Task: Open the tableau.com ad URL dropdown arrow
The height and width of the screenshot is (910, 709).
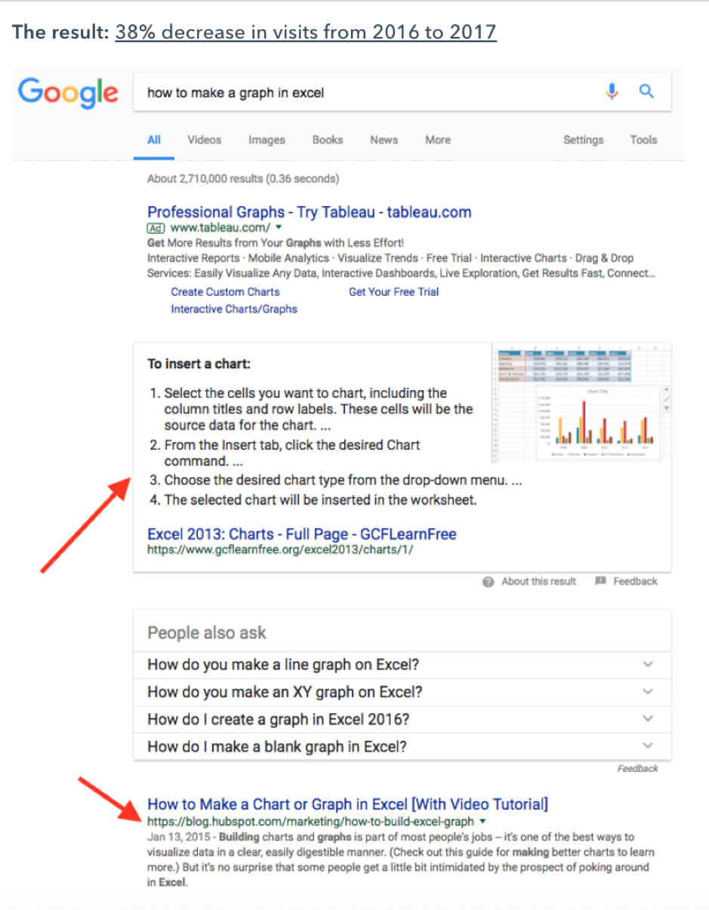Action: [279, 227]
